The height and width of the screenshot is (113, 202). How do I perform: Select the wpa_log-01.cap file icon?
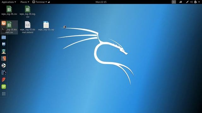[x=46, y=24]
